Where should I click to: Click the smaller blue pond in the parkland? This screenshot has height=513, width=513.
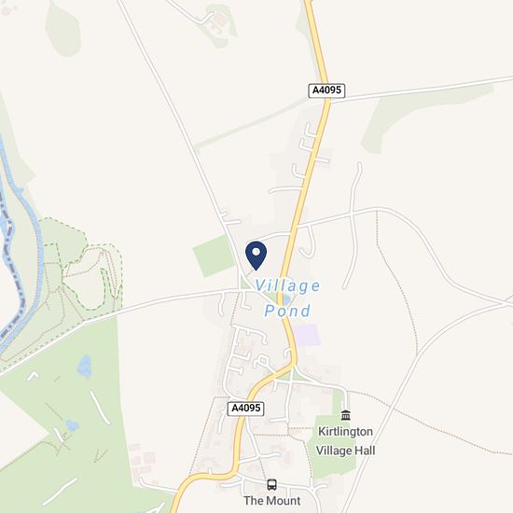point(73,425)
